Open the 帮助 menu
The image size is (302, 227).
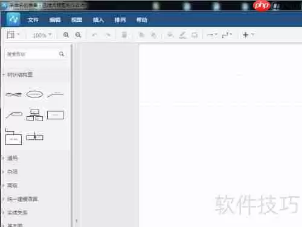pos(142,20)
